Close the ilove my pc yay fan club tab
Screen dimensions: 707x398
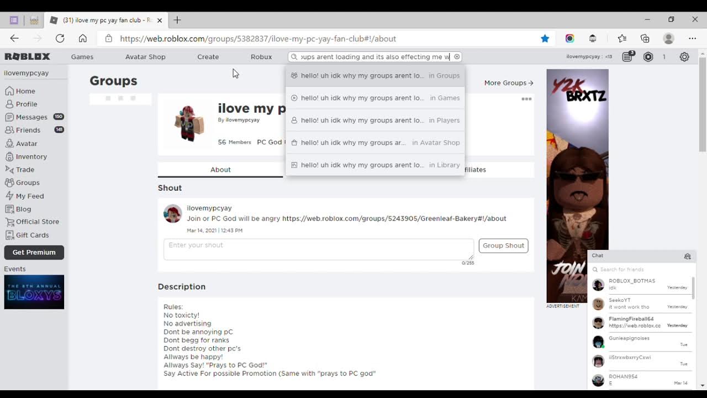[160, 20]
